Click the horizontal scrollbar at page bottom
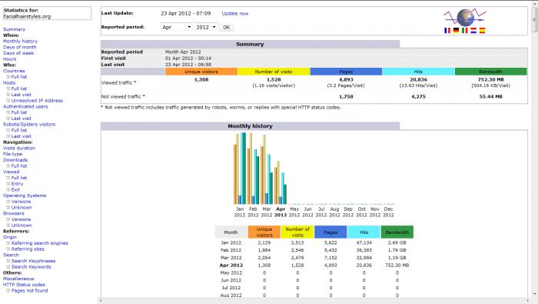 pos(314,301)
